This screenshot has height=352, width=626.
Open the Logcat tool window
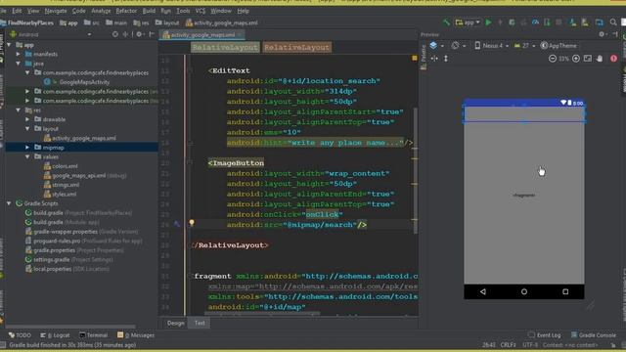pos(55,335)
